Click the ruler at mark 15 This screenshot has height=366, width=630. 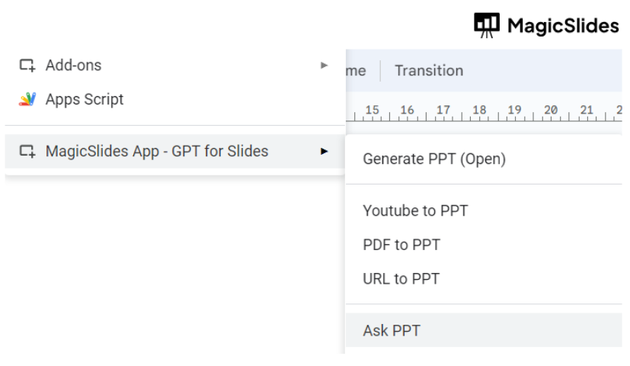coord(372,111)
